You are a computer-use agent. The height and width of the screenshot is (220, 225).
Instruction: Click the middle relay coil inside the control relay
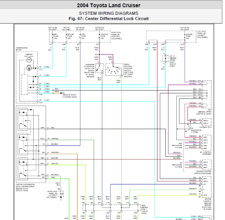coord(23,140)
